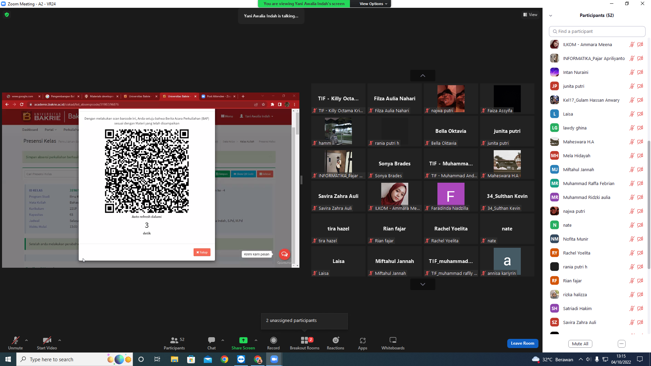651x366 pixels.
Task: Show next page of video thumbnails
Action: click(422, 284)
